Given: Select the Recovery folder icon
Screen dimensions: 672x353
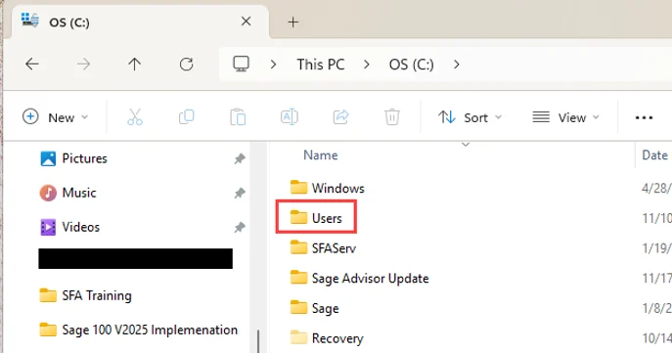Looking at the screenshot, I should point(298,337).
